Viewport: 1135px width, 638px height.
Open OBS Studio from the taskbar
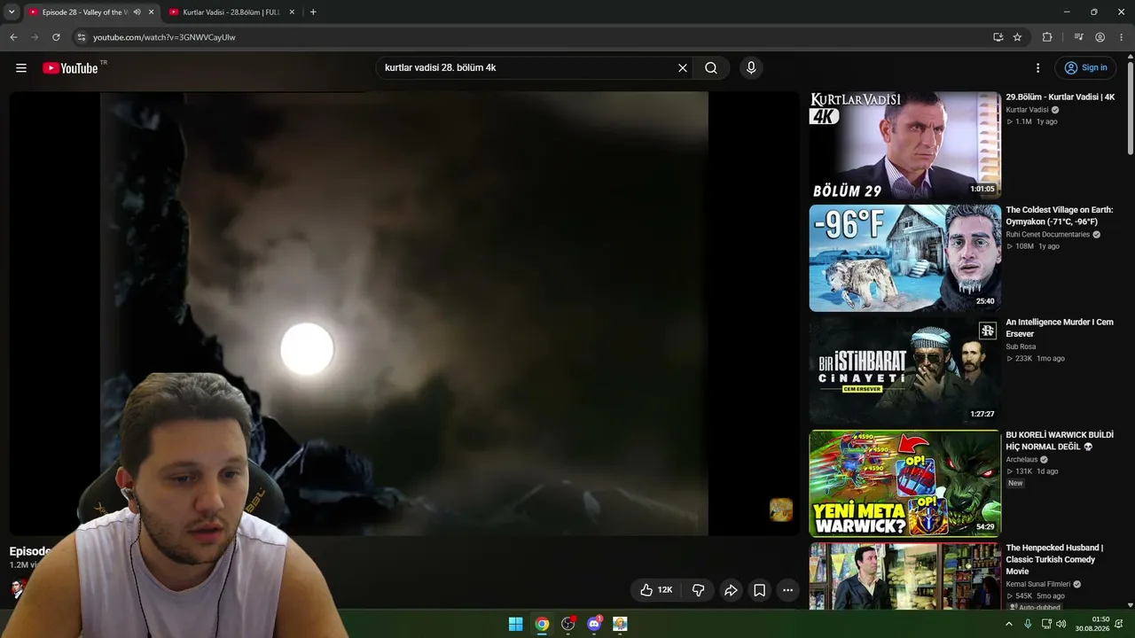pos(568,624)
